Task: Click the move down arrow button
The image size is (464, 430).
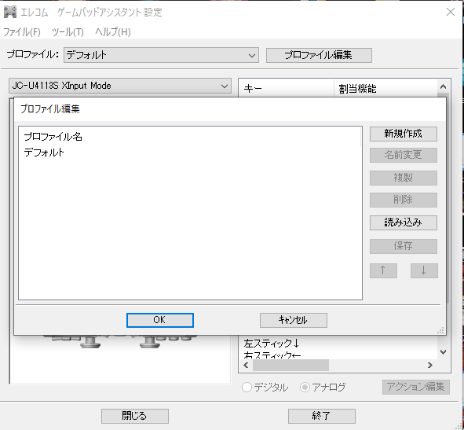Action: click(x=424, y=270)
